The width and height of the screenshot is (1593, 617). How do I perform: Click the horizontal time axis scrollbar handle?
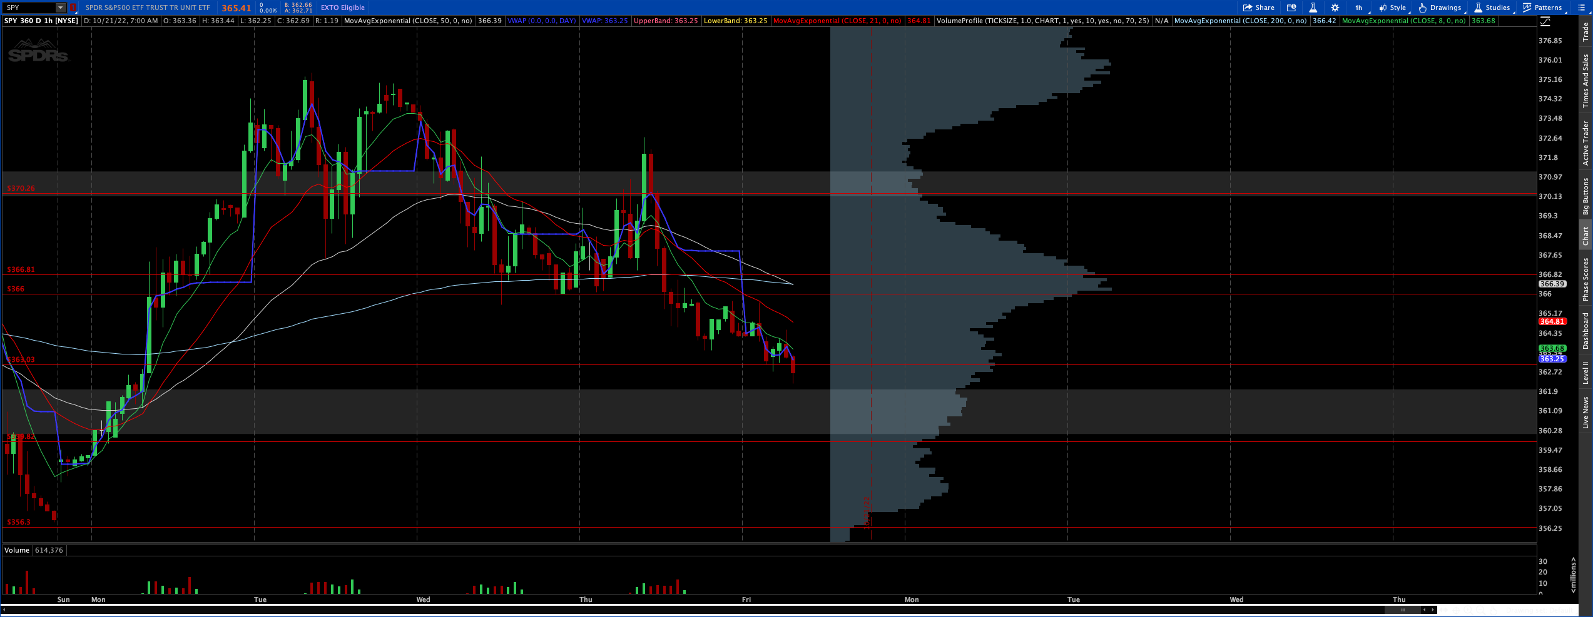[1402, 610]
